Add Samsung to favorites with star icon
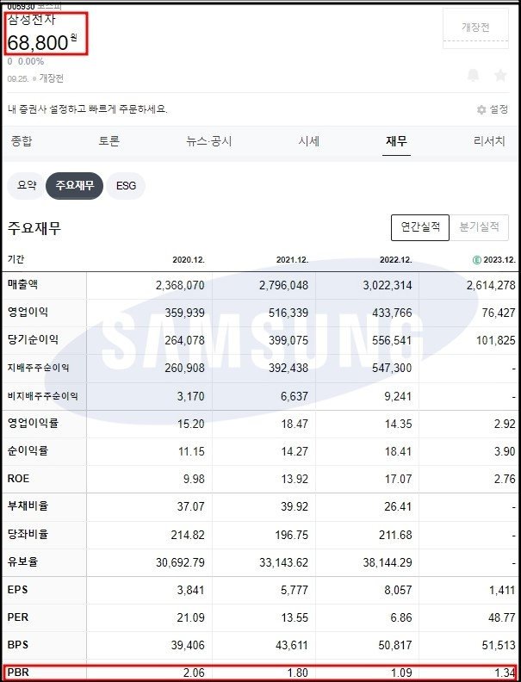 click(x=500, y=75)
